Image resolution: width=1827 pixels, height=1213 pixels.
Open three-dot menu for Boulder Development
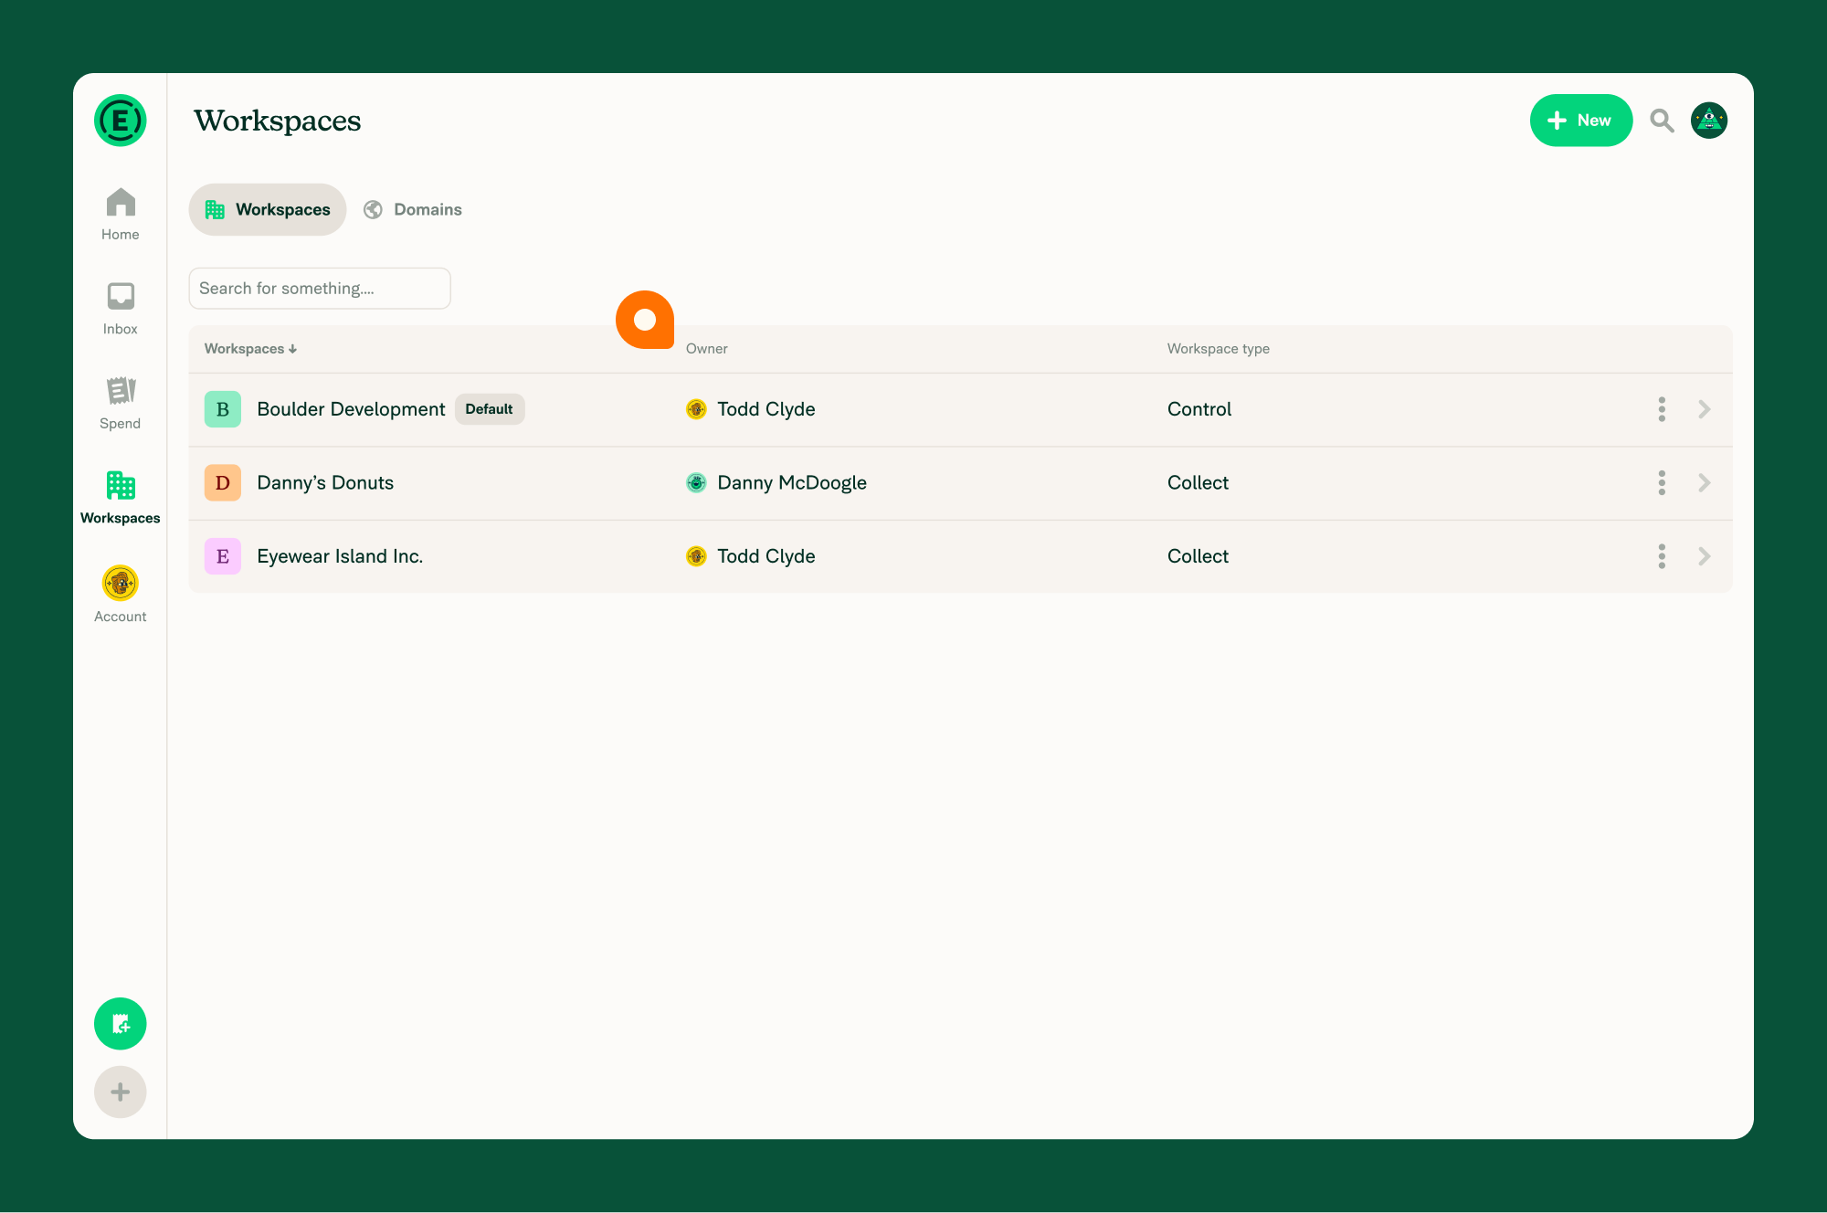point(1662,409)
